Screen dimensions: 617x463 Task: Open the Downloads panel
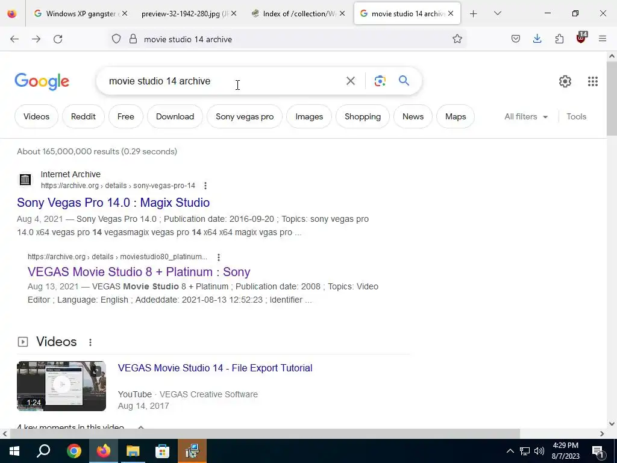[x=537, y=39]
